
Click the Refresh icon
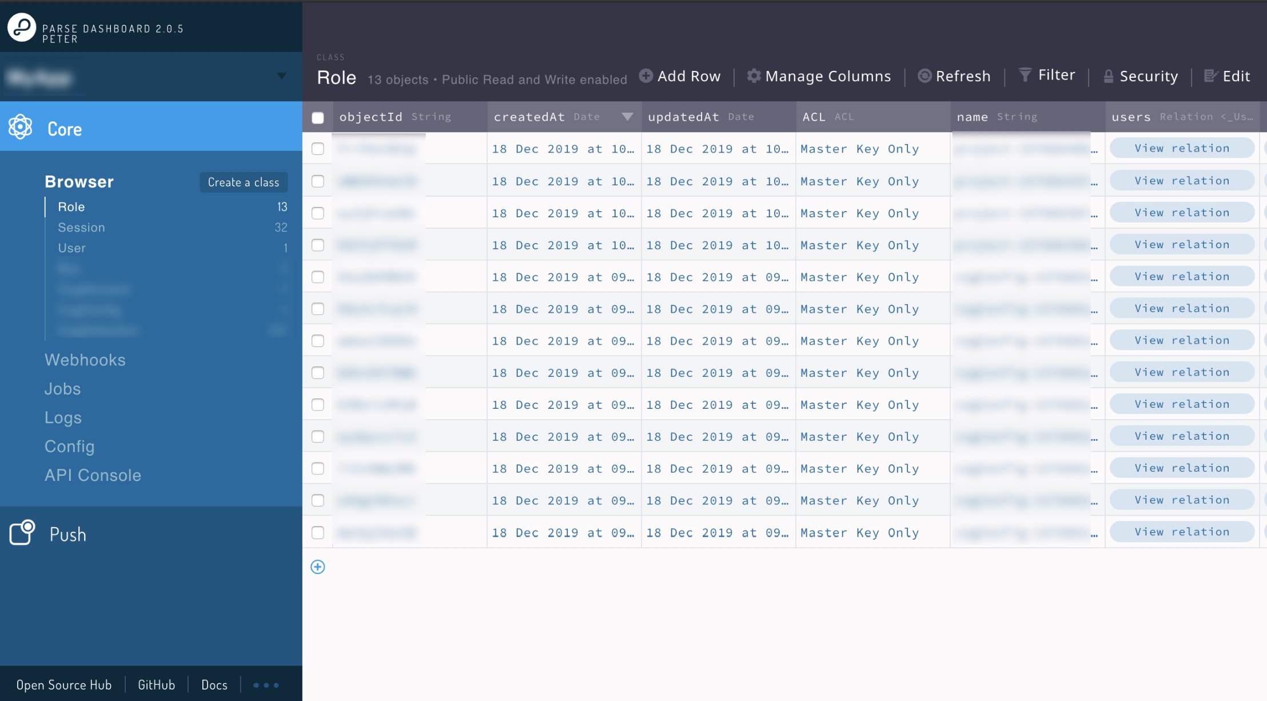point(923,75)
